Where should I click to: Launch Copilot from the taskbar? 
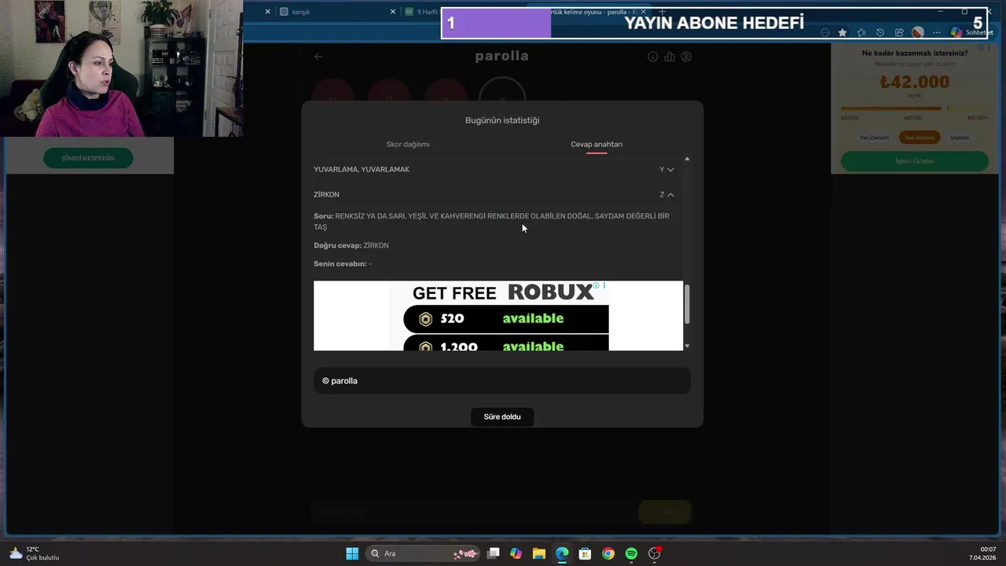pyautogui.click(x=516, y=553)
